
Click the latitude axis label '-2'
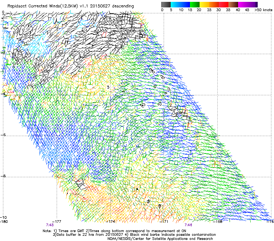(3, 53)
